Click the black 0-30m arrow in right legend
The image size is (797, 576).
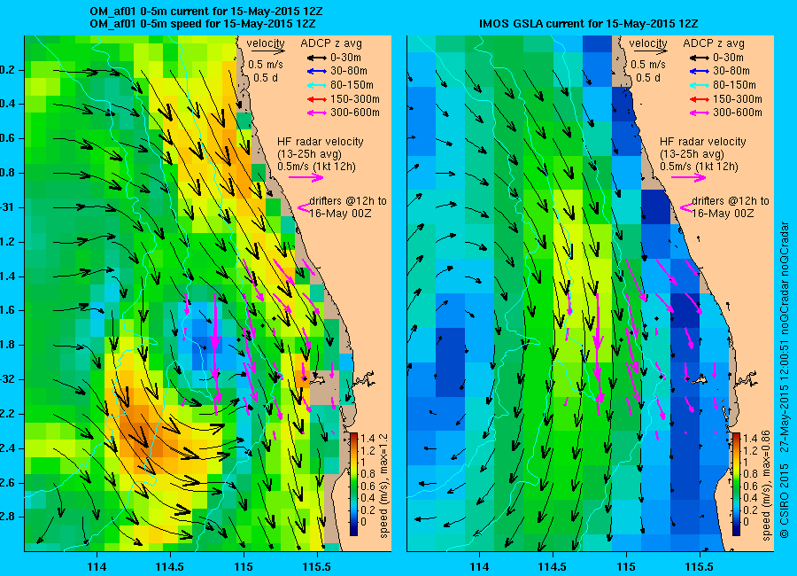click(x=699, y=58)
